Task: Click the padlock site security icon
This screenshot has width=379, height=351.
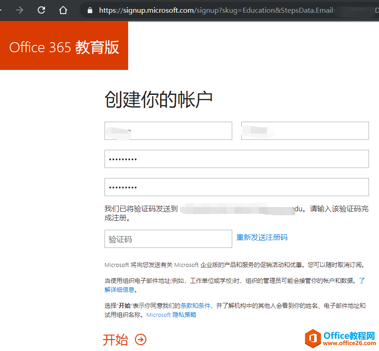Action: (90, 10)
